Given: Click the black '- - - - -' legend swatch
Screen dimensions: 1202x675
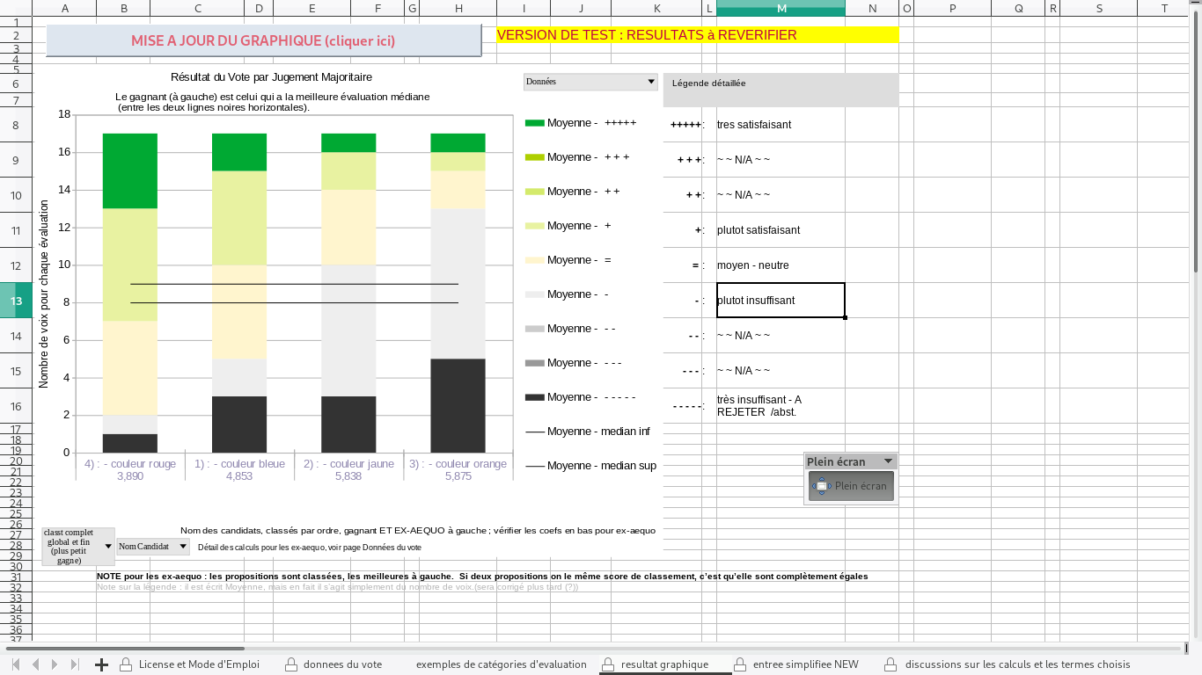Looking at the screenshot, I should [x=534, y=397].
